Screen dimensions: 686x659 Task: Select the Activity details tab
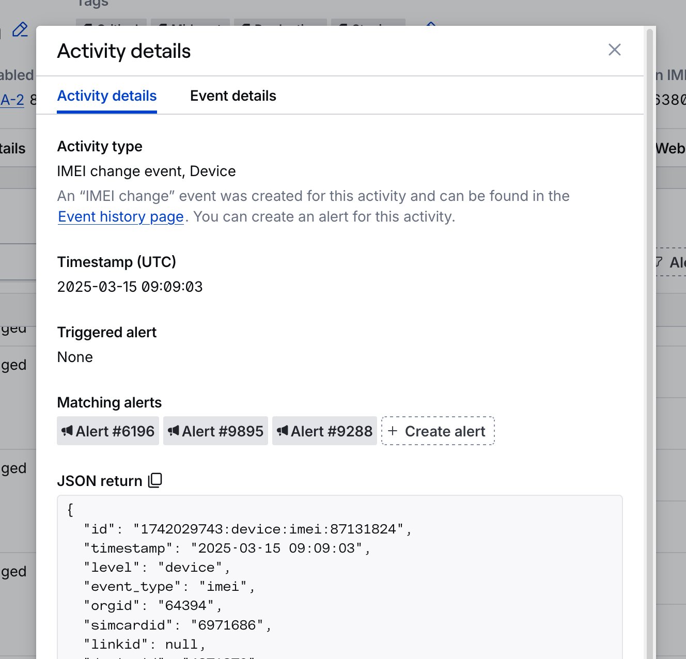[107, 96]
